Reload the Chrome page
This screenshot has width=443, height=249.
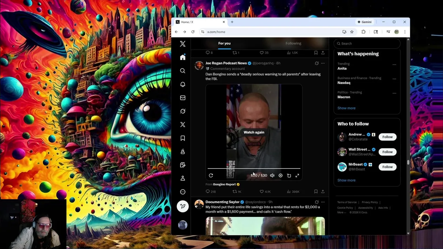click(x=193, y=32)
